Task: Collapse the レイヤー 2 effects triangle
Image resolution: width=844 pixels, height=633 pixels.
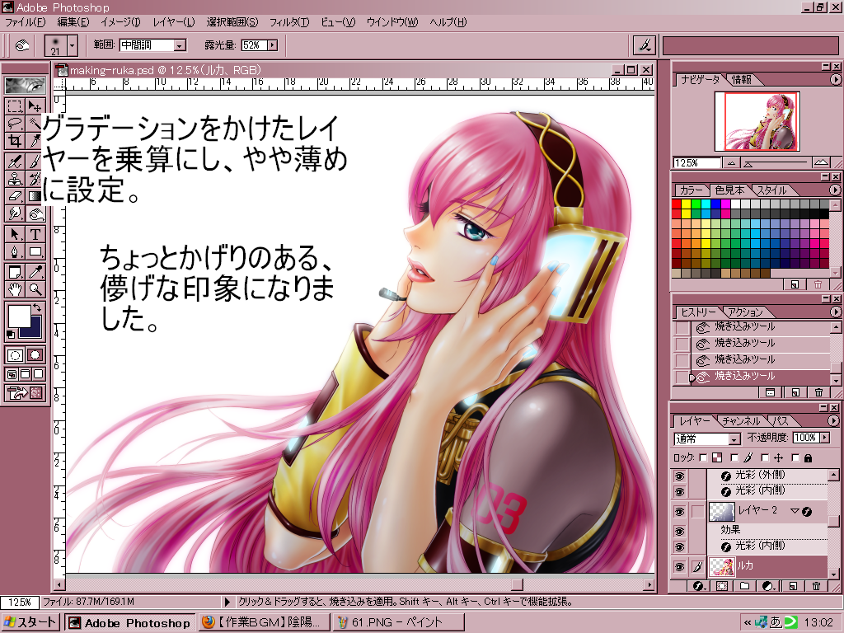Action: coord(795,512)
